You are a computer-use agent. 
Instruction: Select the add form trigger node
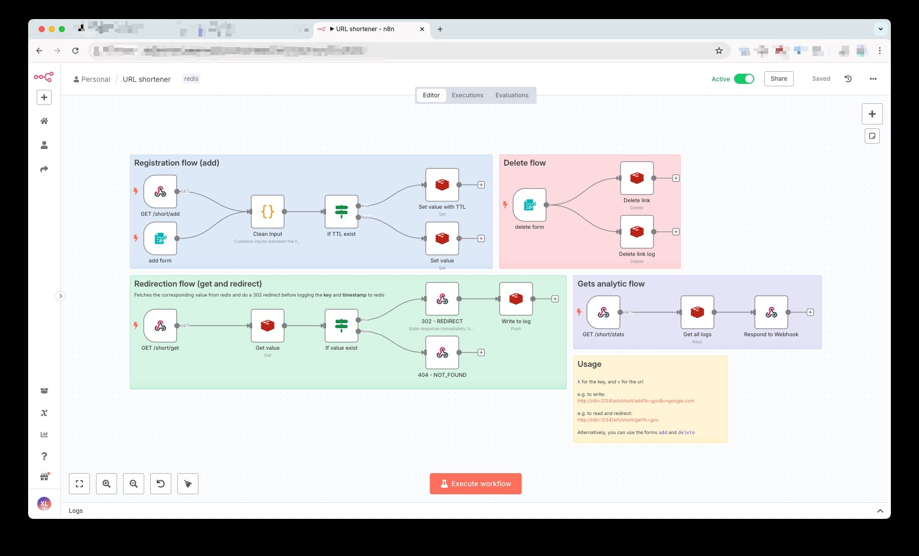click(x=160, y=238)
